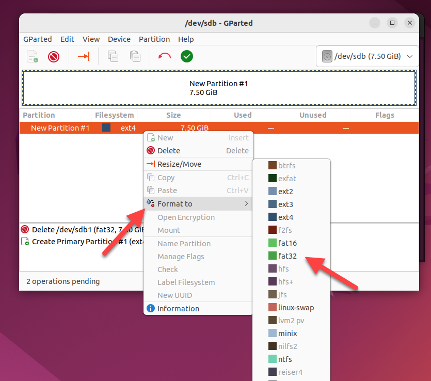Format to fat32 filesystem

pos(291,256)
